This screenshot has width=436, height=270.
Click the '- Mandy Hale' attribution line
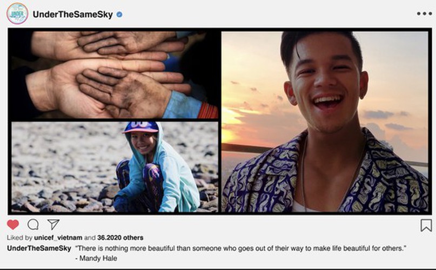pyautogui.click(x=96, y=258)
